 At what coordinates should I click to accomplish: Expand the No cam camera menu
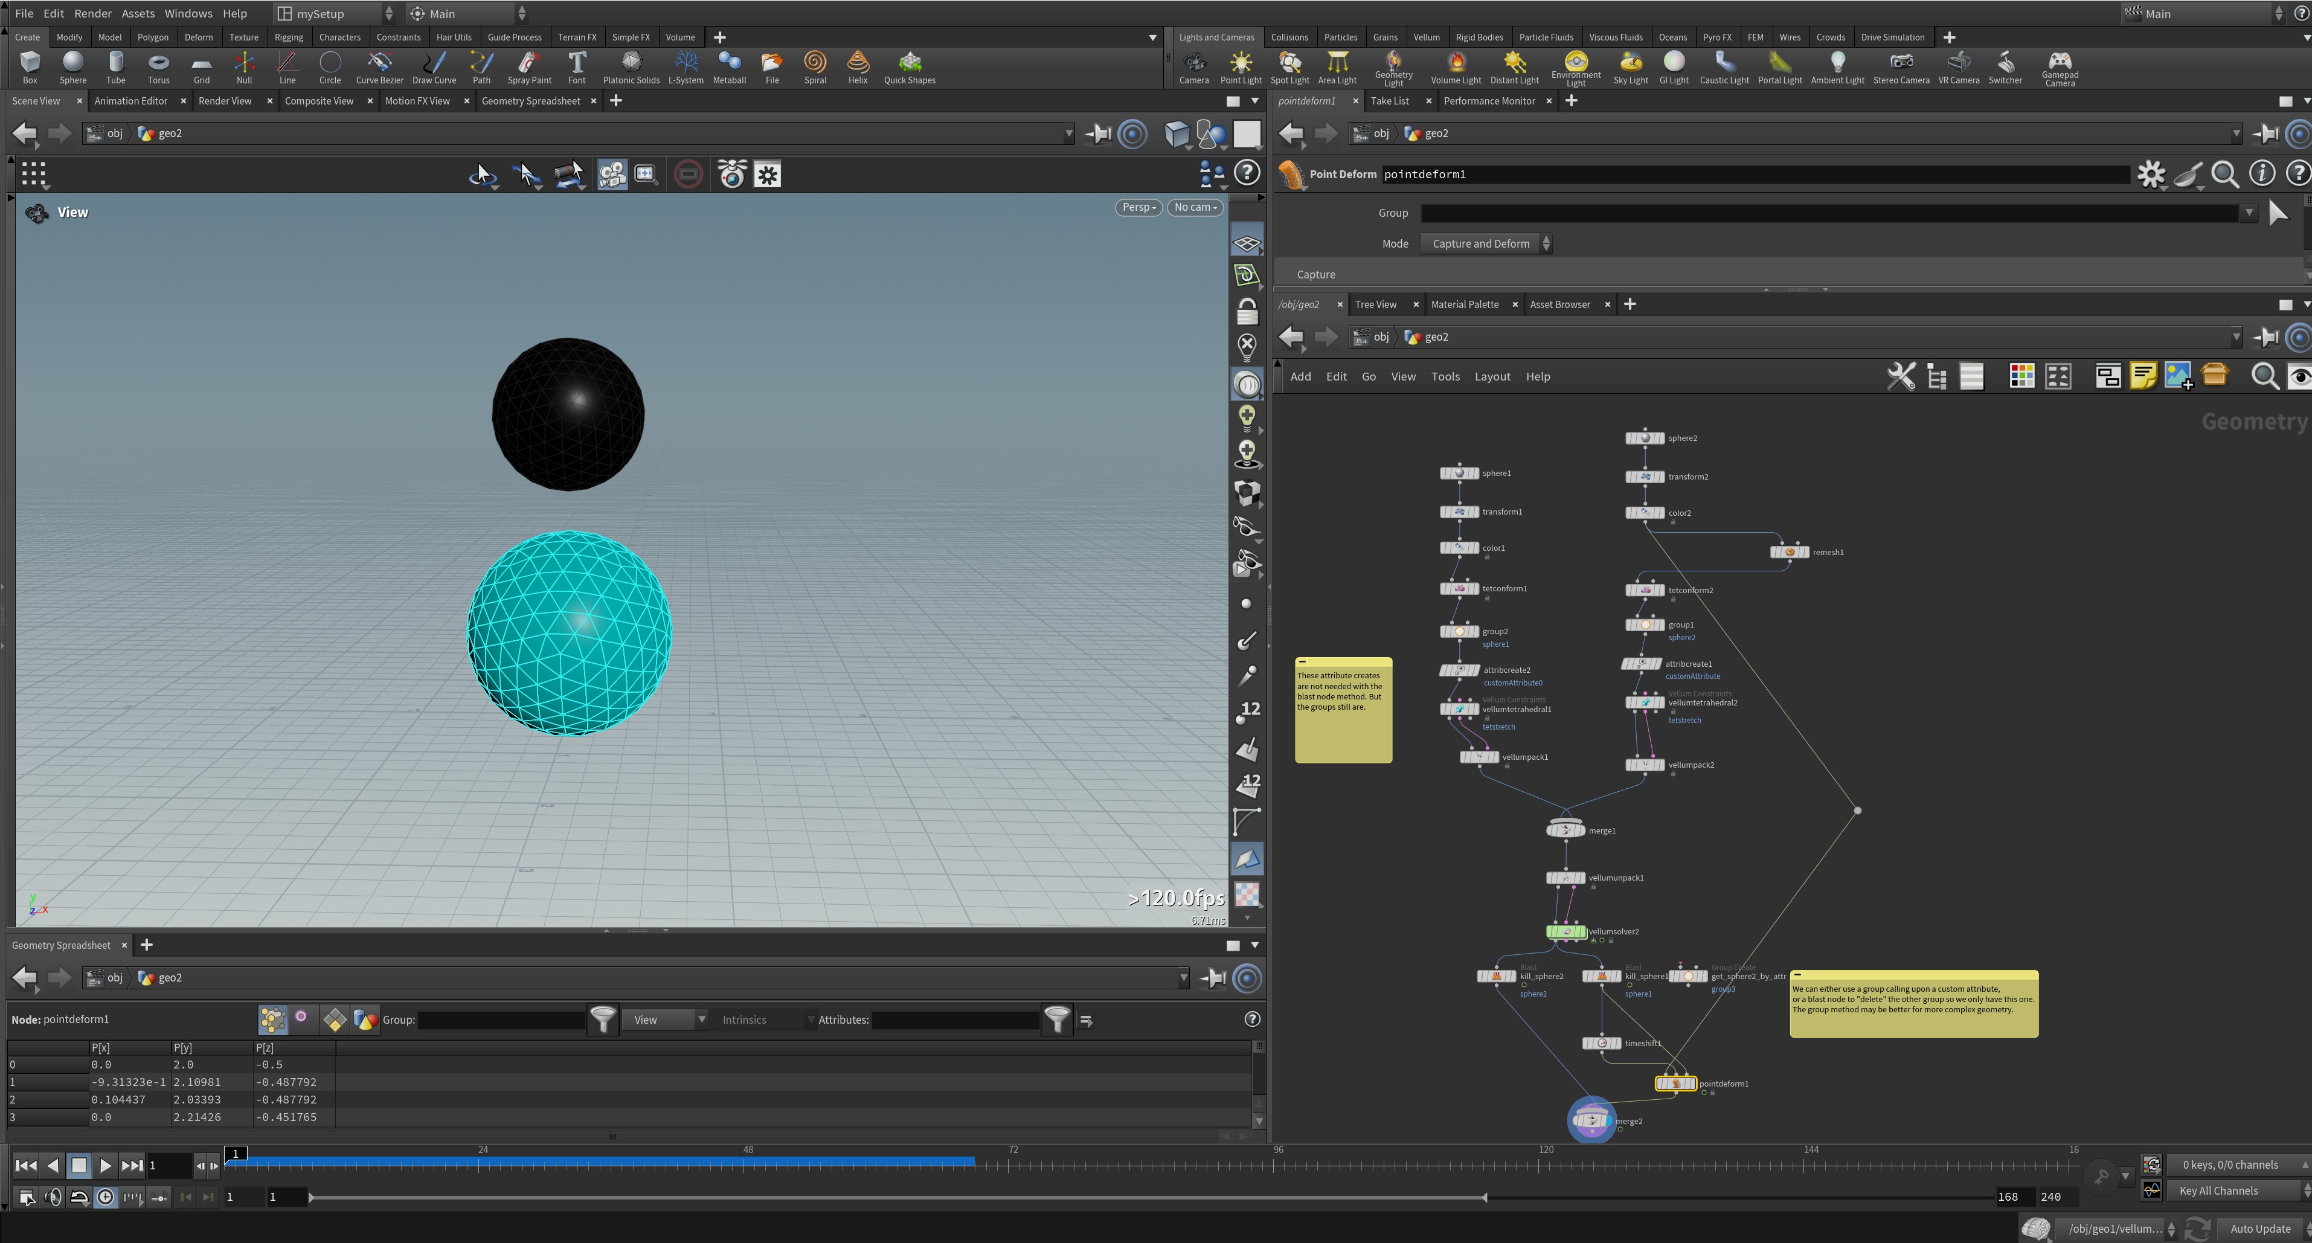coord(1195,207)
